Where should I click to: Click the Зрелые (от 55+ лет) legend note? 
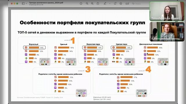(x=102, y=99)
